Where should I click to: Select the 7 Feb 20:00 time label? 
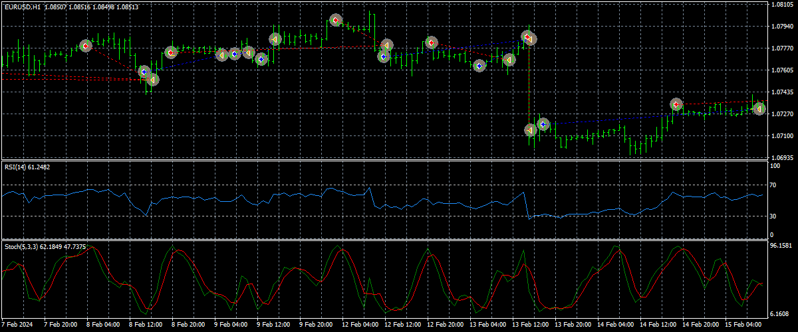coord(61,325)
